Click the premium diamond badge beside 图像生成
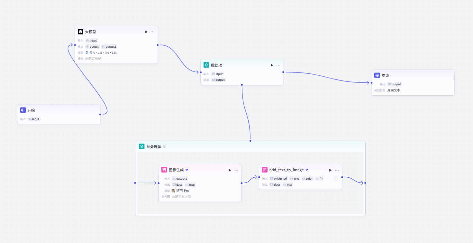Screen dimensions: 473x243 pyautogui.click(x=187, y=170)
